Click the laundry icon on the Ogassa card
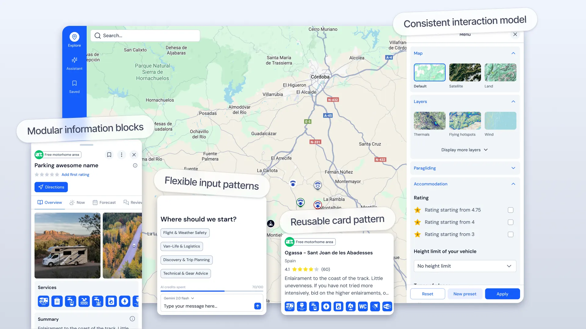The width and height of the screenshot is (586, 329). 338,306
